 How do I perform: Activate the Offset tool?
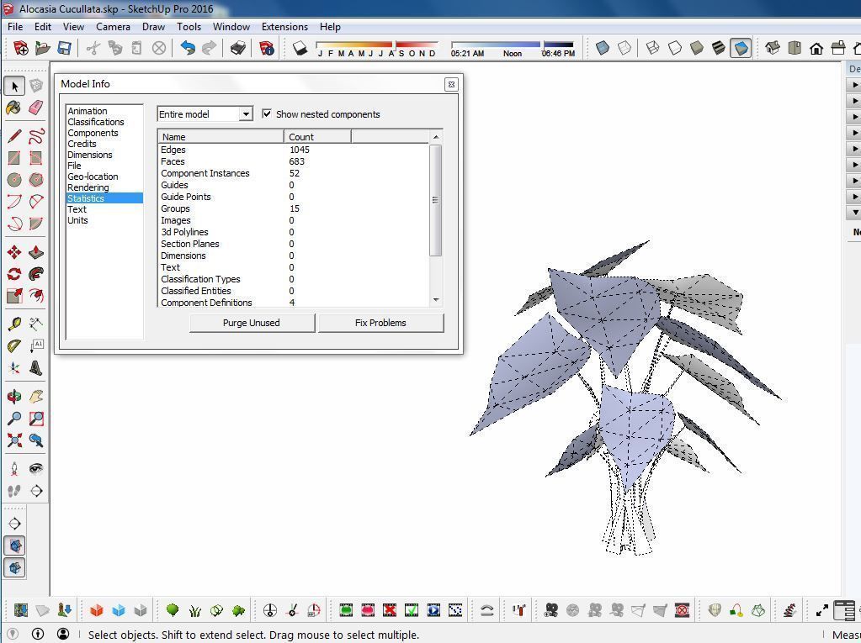tap(36, 296)
